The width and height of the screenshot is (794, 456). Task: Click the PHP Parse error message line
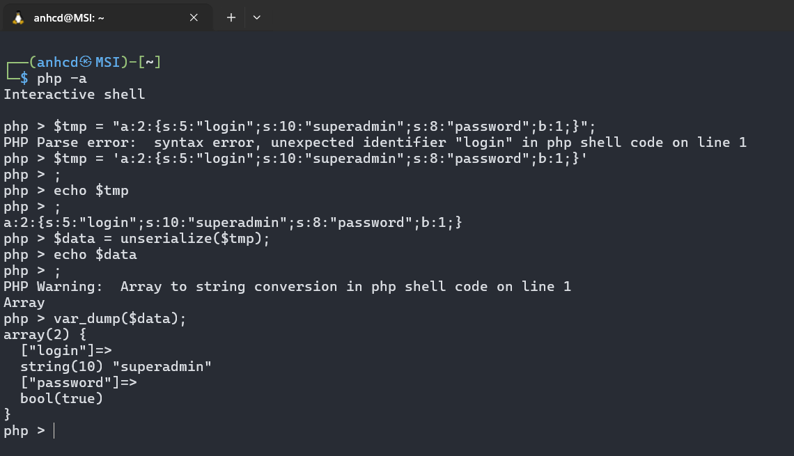tap(375, 142)
